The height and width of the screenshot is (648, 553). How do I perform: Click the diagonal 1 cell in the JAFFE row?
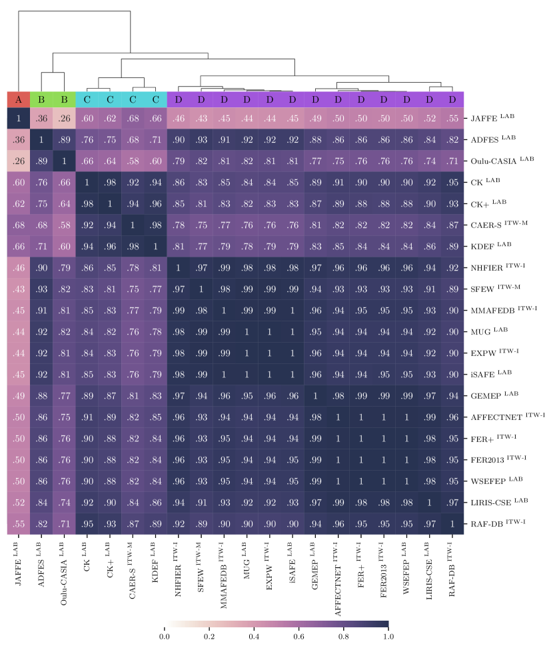tap(19, 118)
